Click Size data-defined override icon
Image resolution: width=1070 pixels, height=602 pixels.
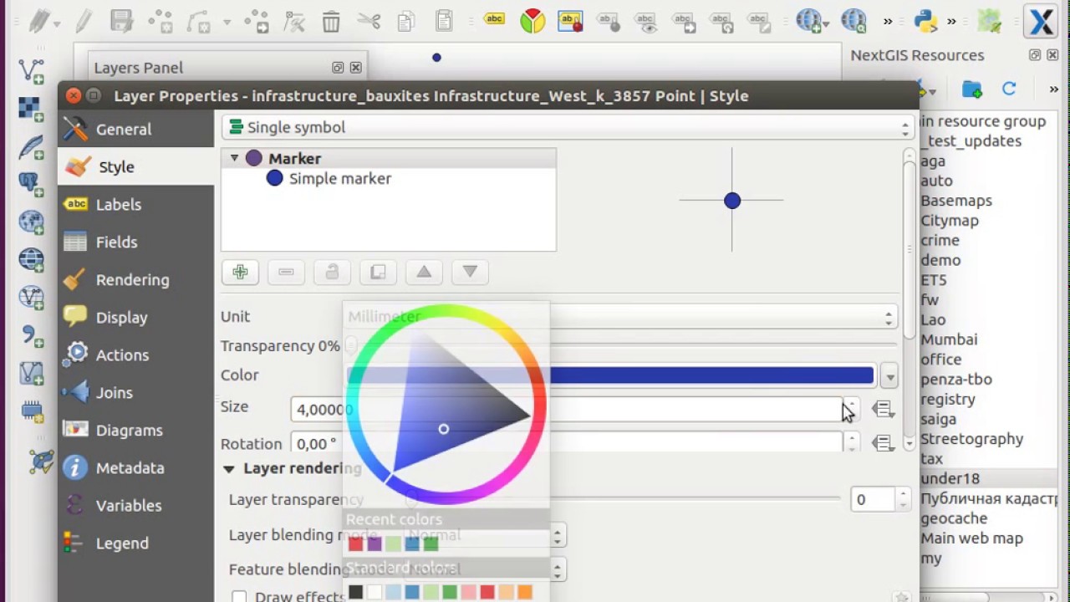(x=883, y=409)
